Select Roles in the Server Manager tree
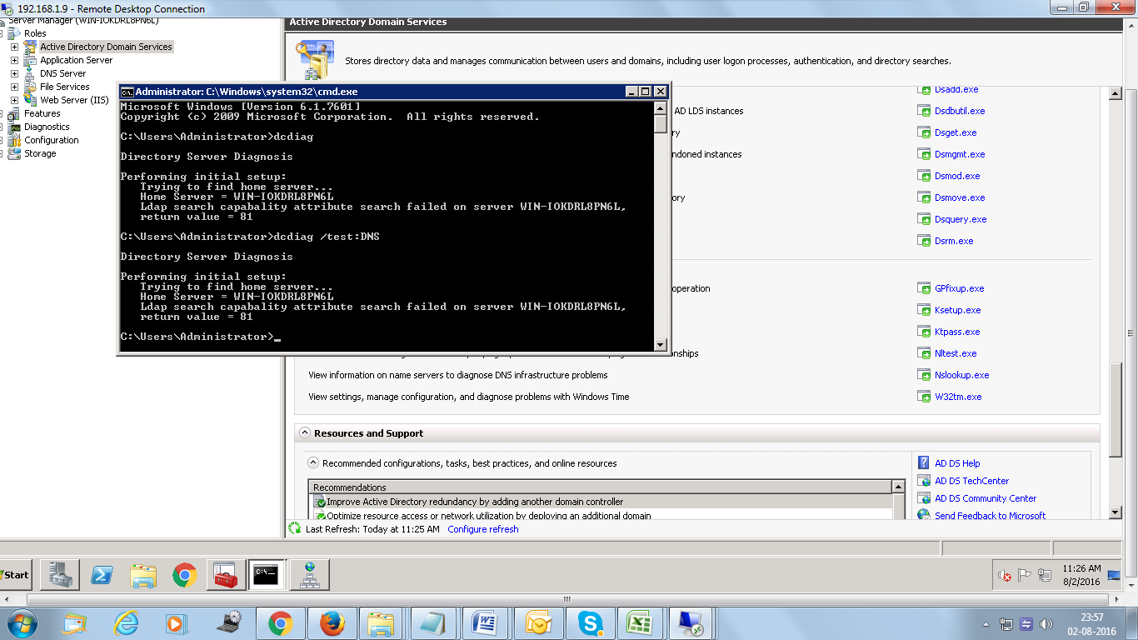 [35, 33]
